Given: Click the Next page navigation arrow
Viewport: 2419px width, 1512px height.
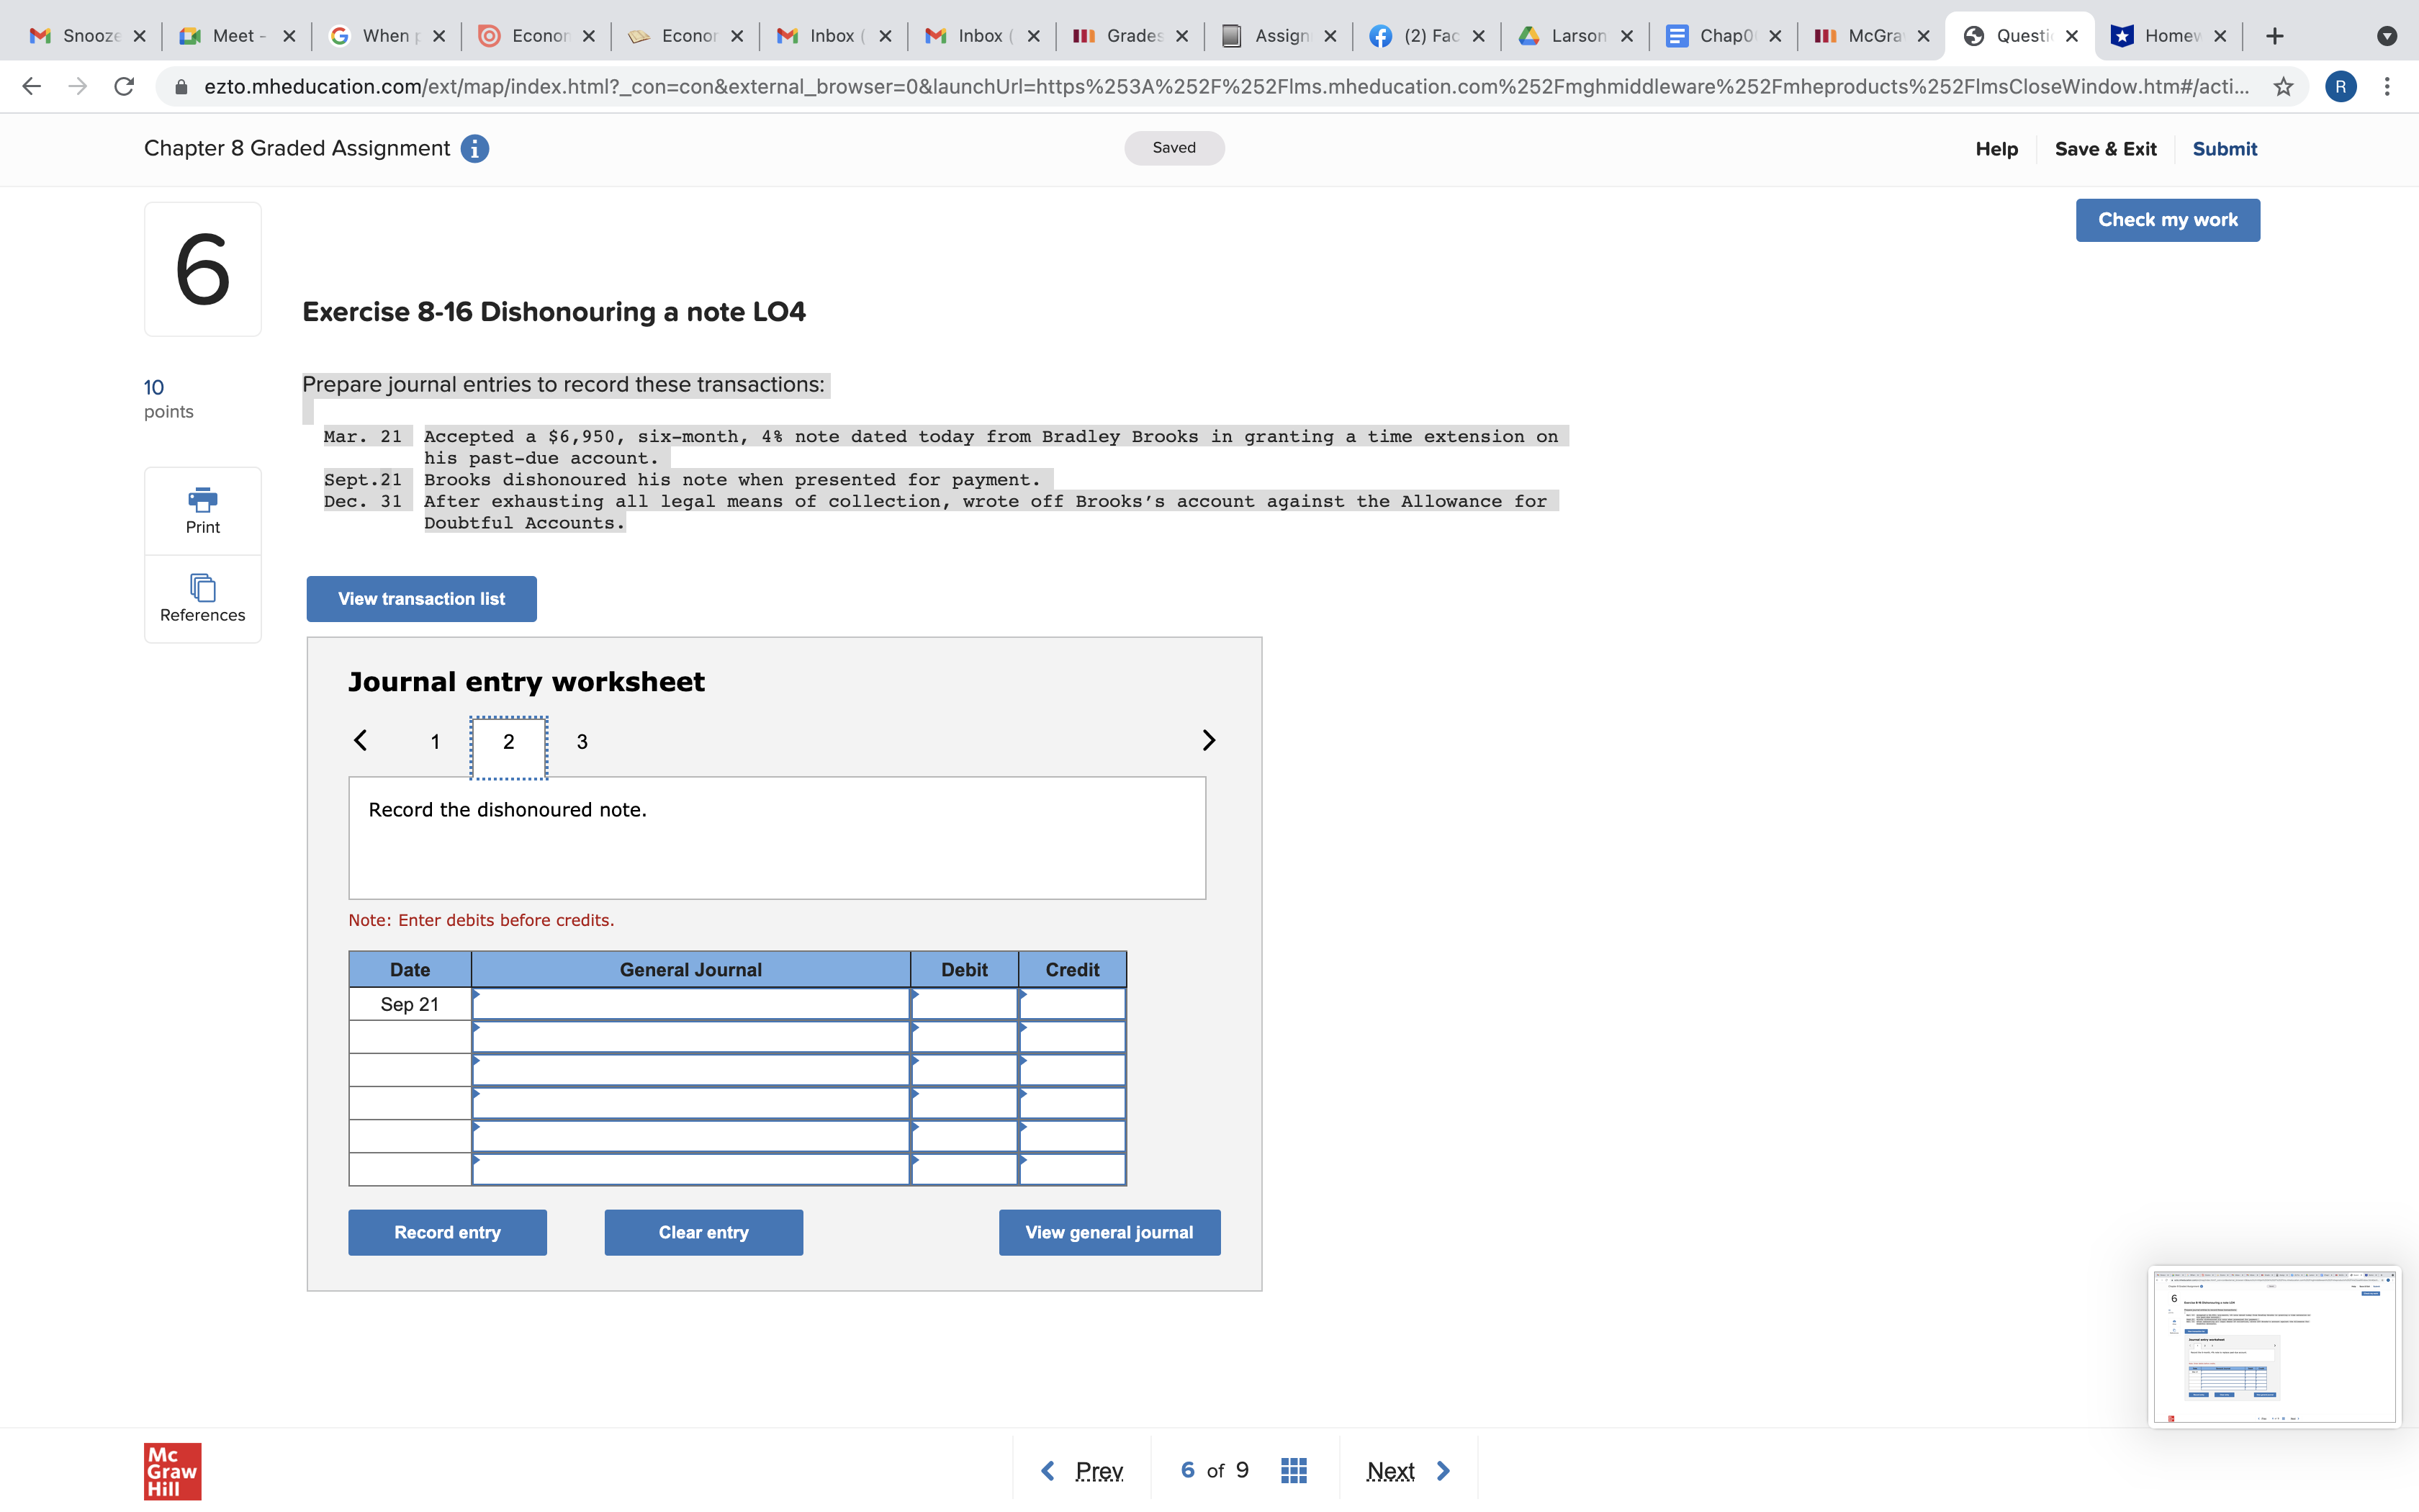Looking at the screenshot, I should (1442, 1469).
